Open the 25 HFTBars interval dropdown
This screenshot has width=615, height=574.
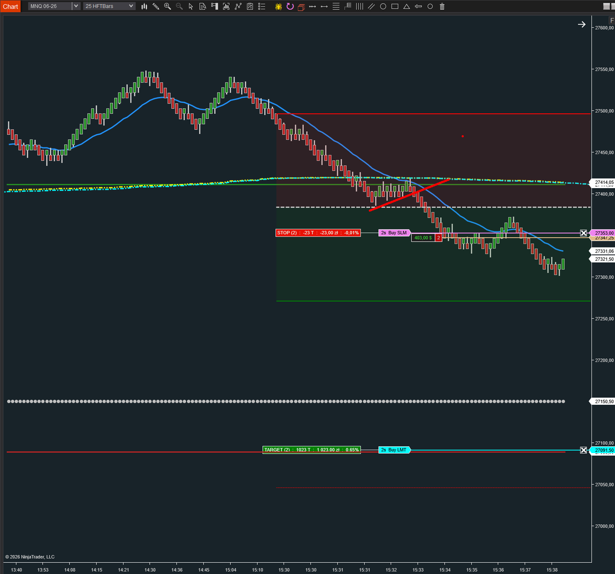[109, 6]
